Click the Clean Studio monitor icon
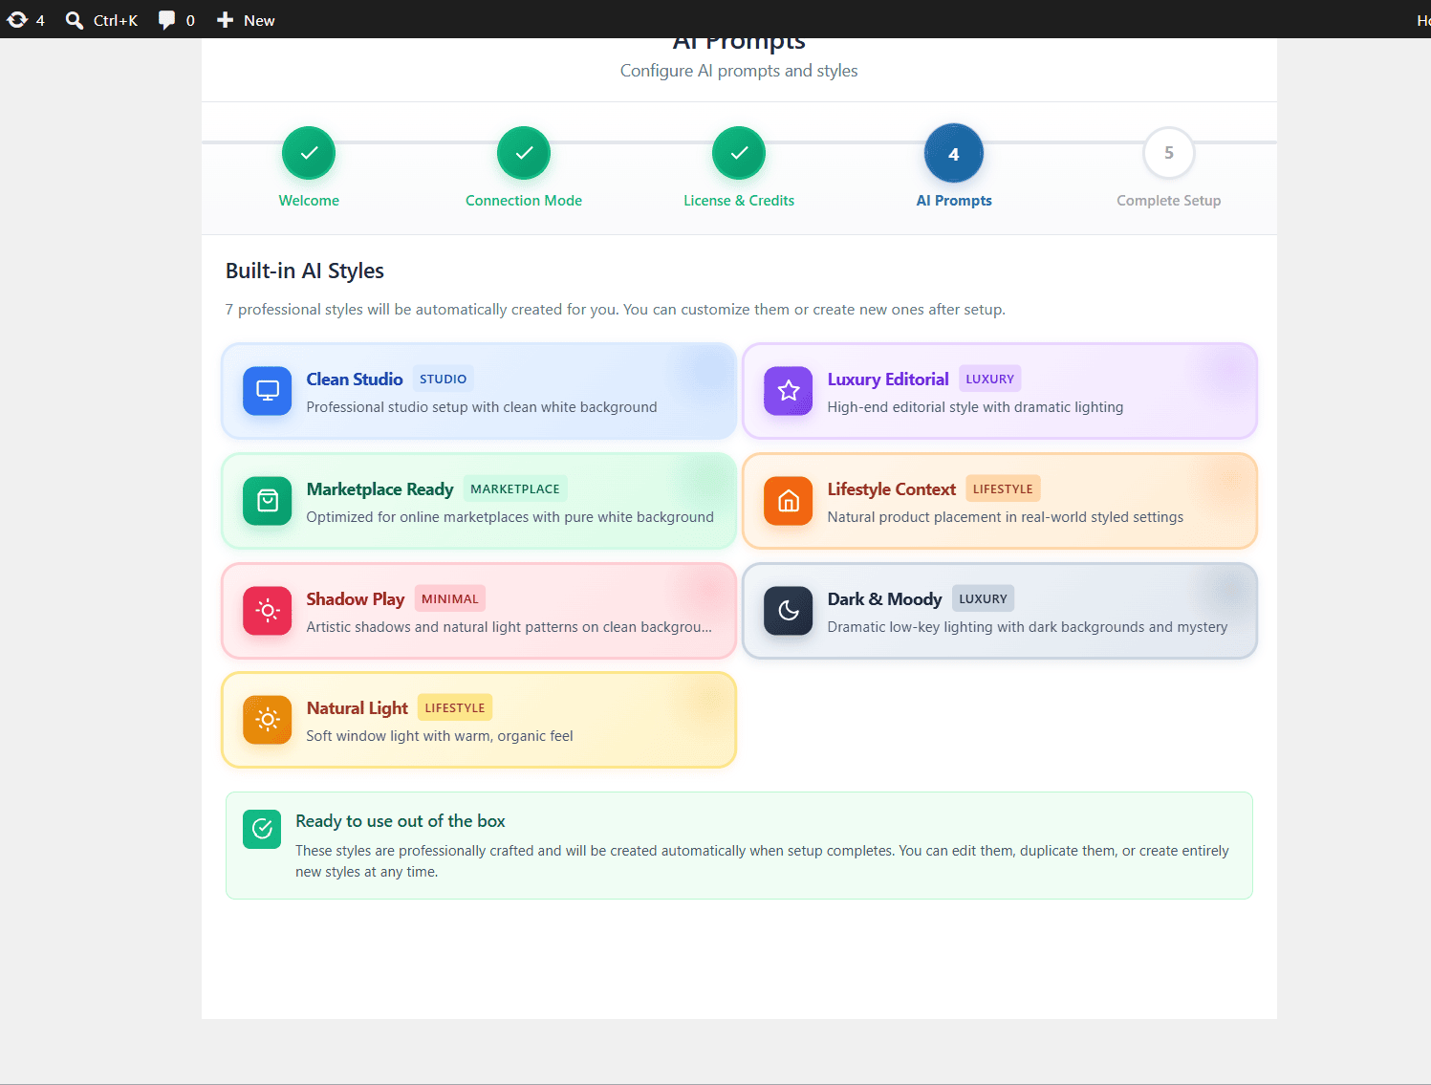 (x=268, y=391)
